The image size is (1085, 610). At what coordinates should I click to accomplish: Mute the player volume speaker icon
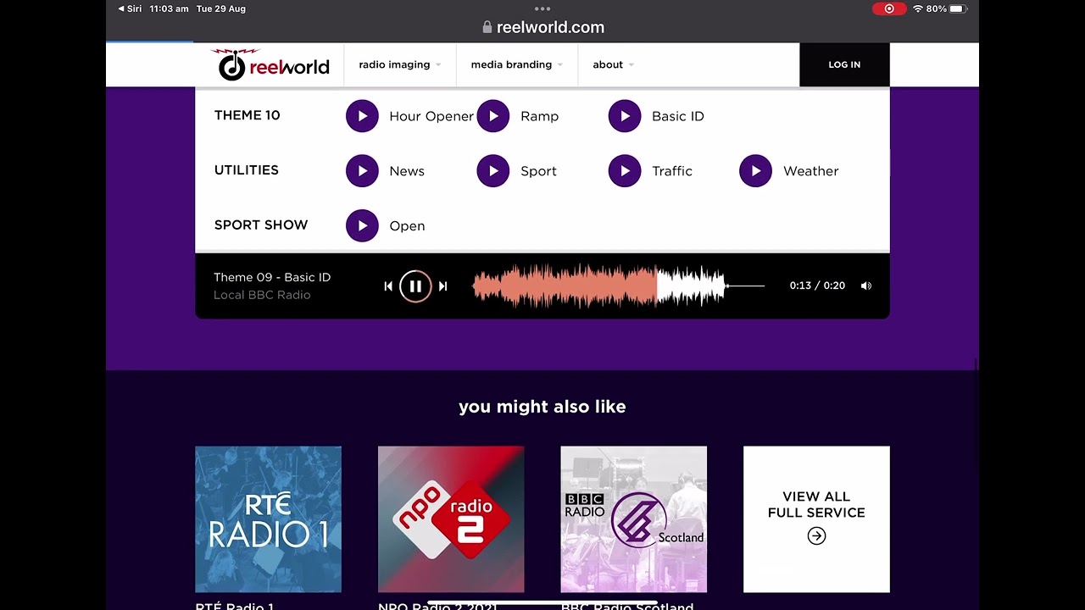click(x=865, y=286)
